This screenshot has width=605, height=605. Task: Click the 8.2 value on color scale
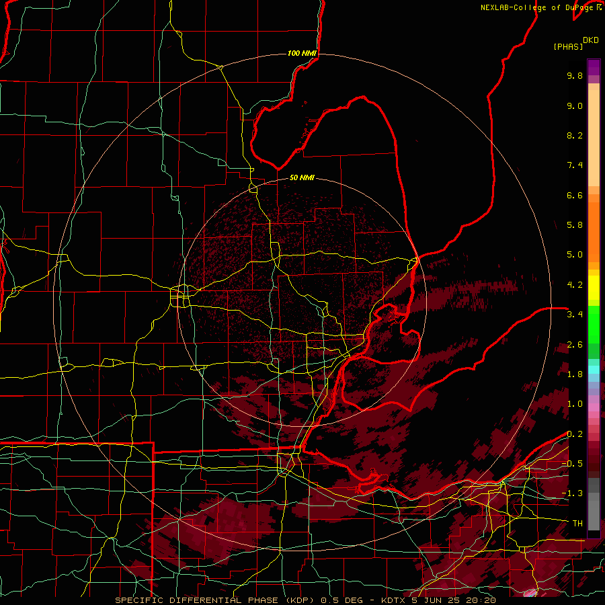tap(575, 135)
